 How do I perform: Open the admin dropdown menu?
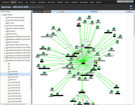point(120,2)
